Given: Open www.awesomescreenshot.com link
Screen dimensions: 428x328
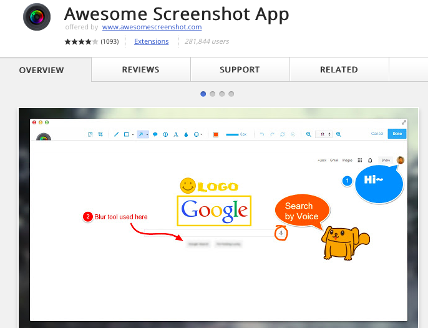Looking at the screenshot, I should tap(152, 27).
